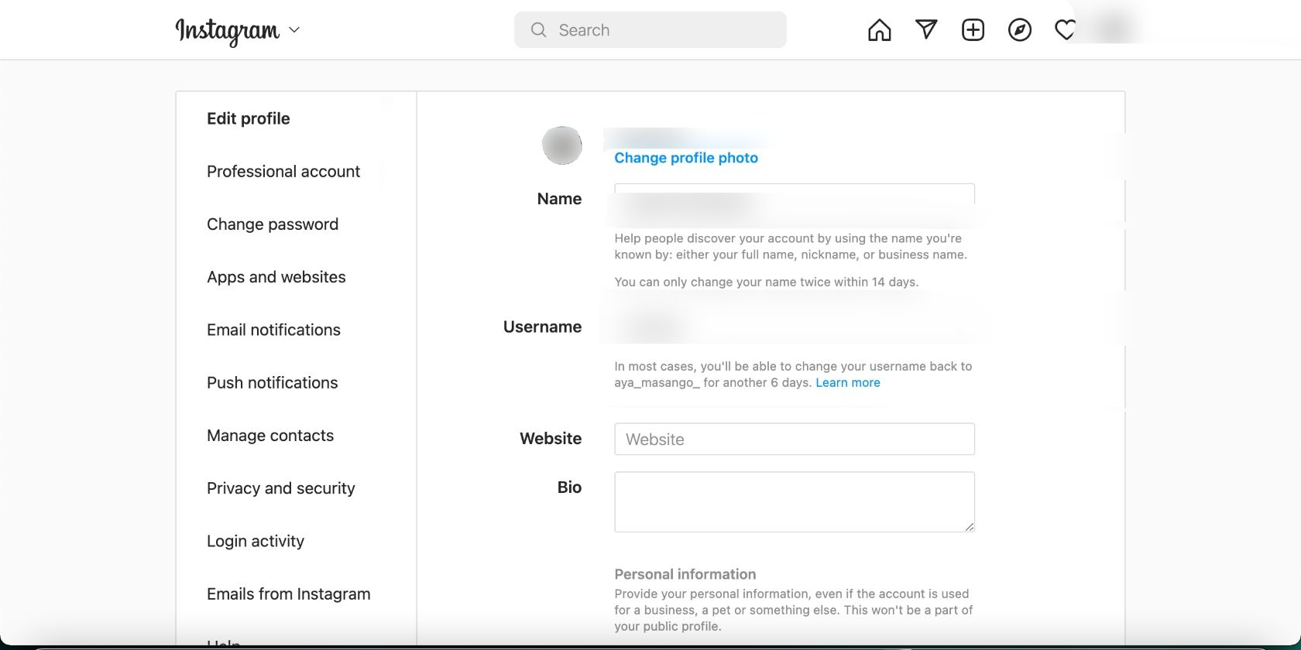Click Change profile photo link

click(x=685, y=158)
